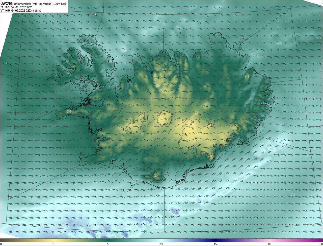Screen dimensions: 323x246
Task: Click the colorbar tick label 10
Action: click(x=161, y=244)
